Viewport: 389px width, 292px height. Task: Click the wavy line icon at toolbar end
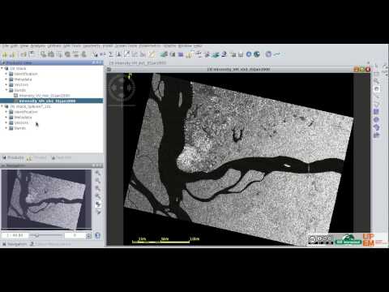(x=276, y=54)
